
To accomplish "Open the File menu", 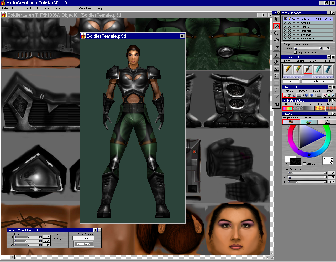I will tap(5, 8).
